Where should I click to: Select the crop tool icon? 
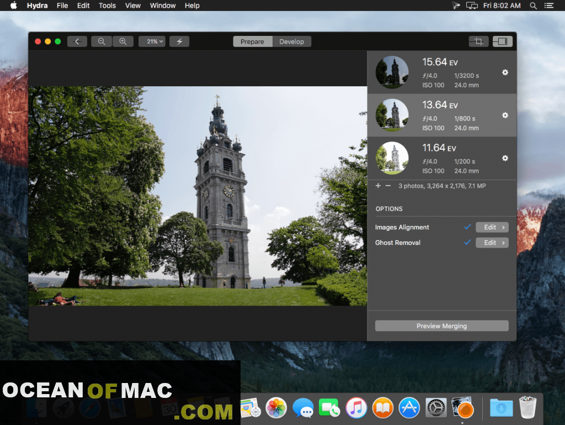[478, 41]
